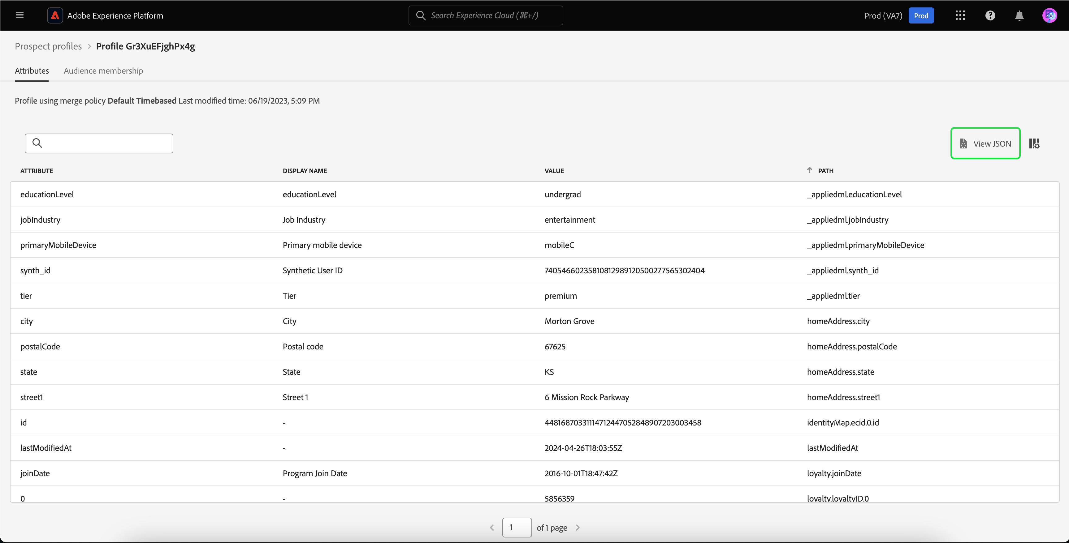Switch to Audience membership tab
1069x543 pixels.
click(x=103, y=71)
